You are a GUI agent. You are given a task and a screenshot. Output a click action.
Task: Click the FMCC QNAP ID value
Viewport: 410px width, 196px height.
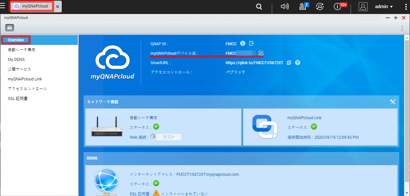click(x=231, y=43)
